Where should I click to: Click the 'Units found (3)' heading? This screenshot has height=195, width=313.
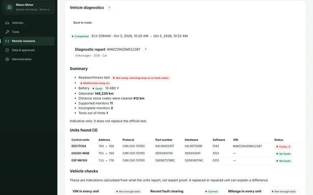tap(83, 130)
